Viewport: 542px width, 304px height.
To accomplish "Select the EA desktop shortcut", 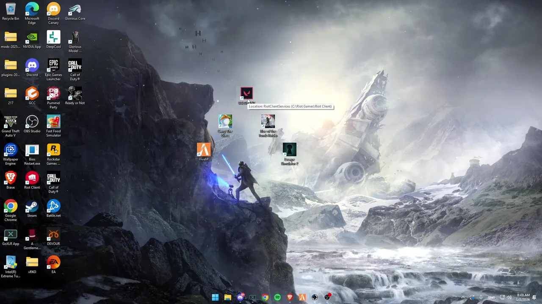I will click(53, 265).
